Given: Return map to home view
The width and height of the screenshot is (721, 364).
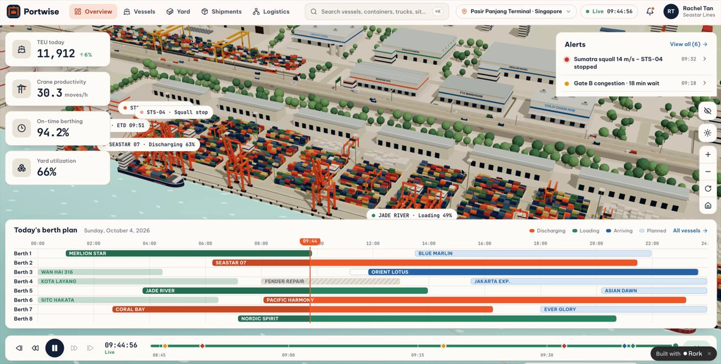Looking at the screenshot, I should coord(708,206).
